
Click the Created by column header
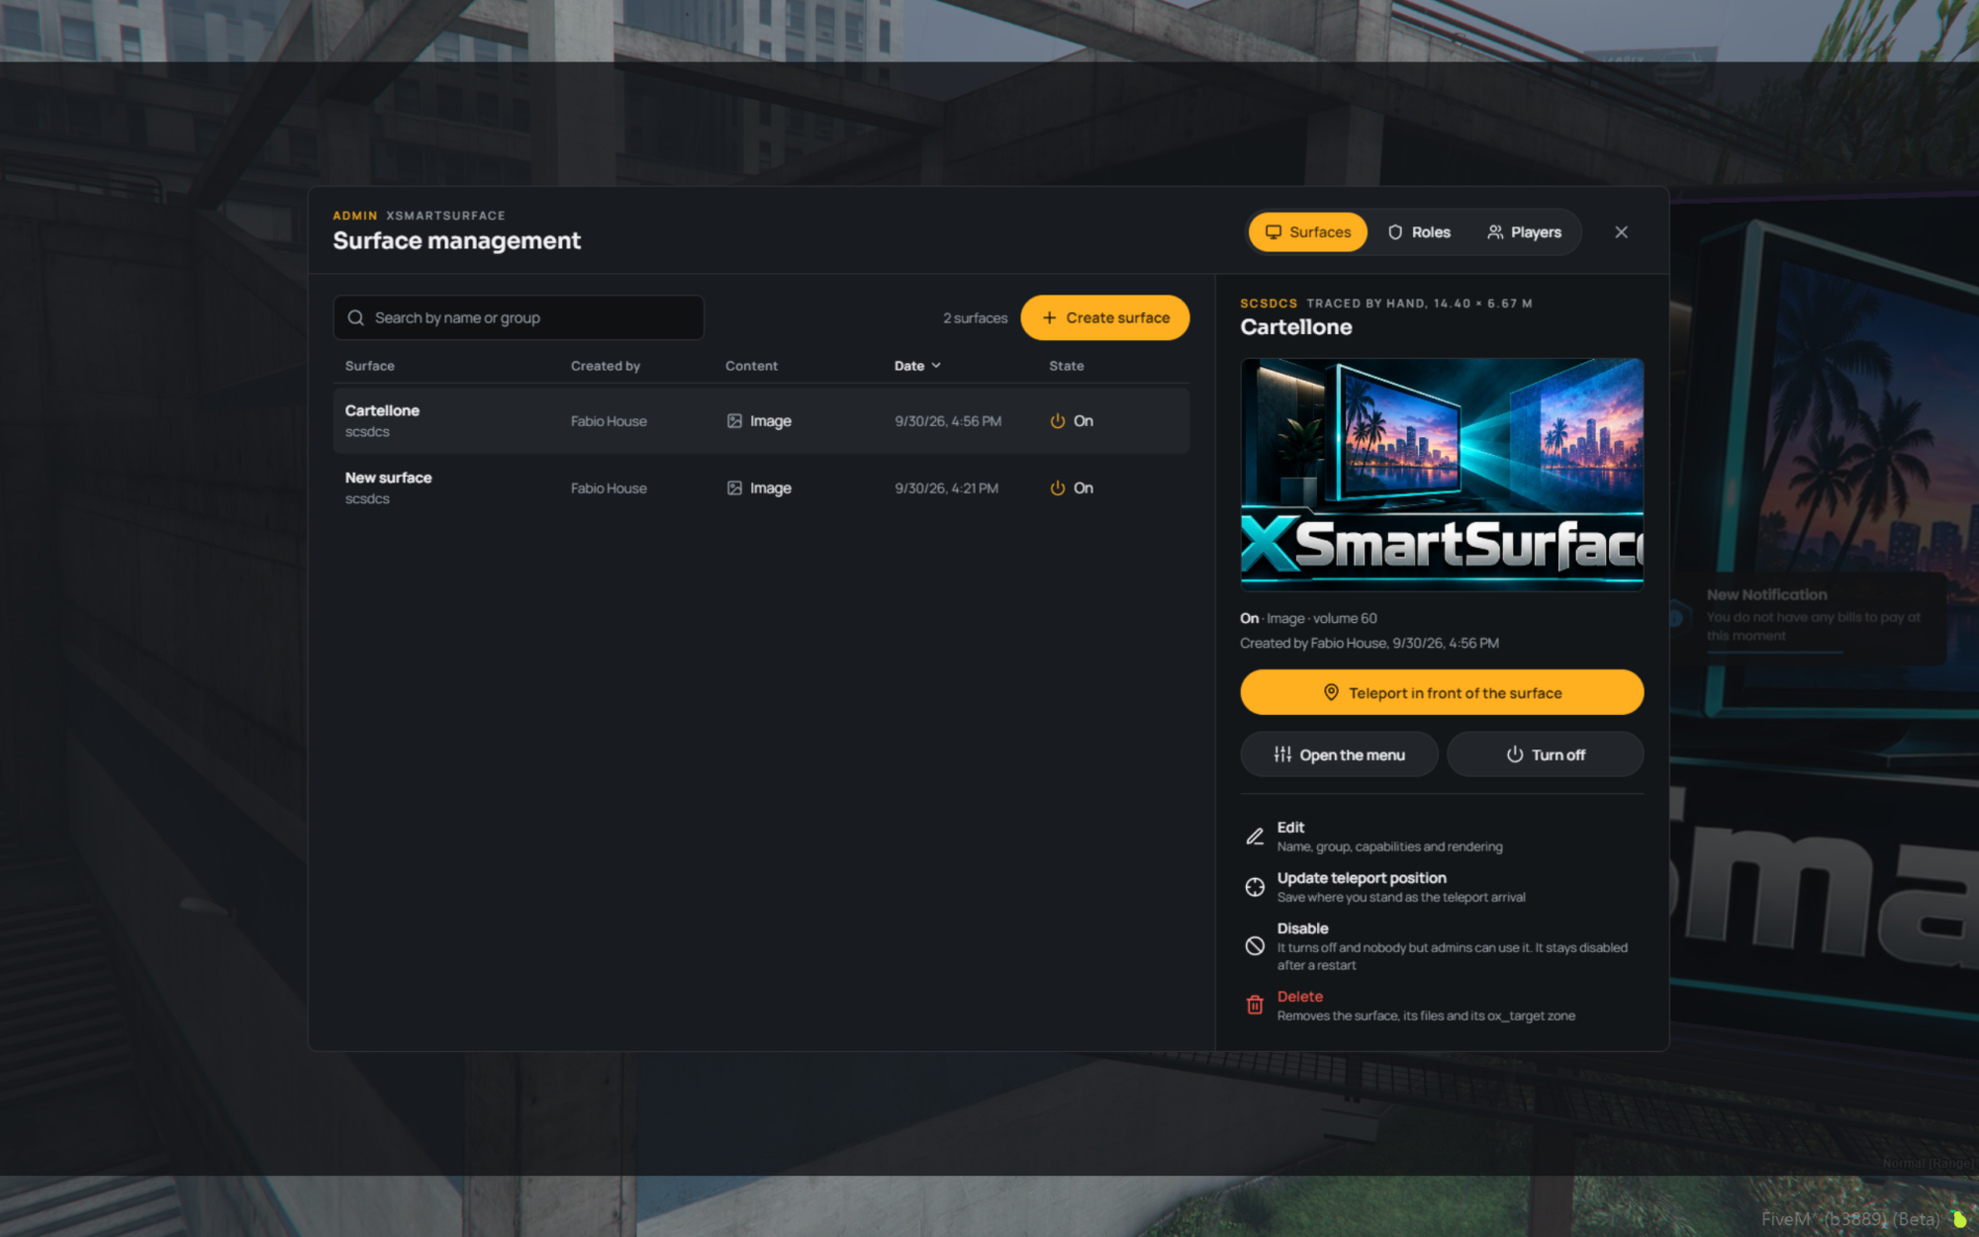point(605,366)
